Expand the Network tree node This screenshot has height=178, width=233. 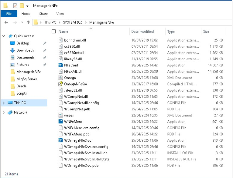pyautogui.click(x=4, y=113)
